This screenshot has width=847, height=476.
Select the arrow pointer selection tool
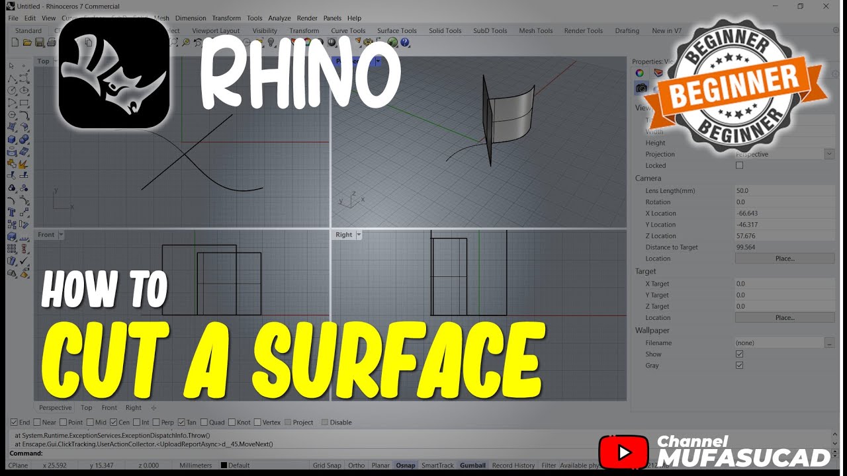click(x=11, y=65)
